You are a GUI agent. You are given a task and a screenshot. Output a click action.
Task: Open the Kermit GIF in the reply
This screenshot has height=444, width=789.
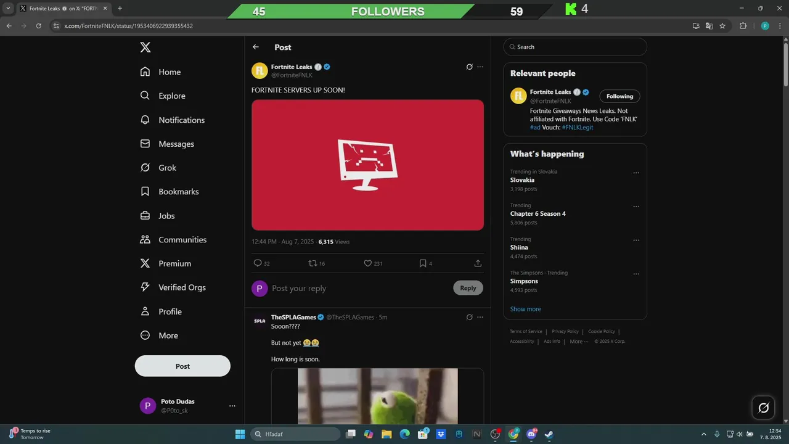click(x=377, y=397)
